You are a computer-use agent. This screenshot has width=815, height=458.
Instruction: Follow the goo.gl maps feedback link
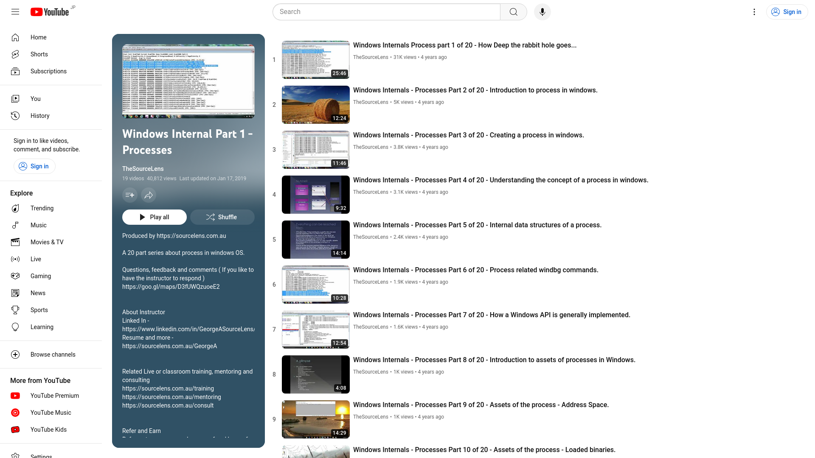pos(171,287)
